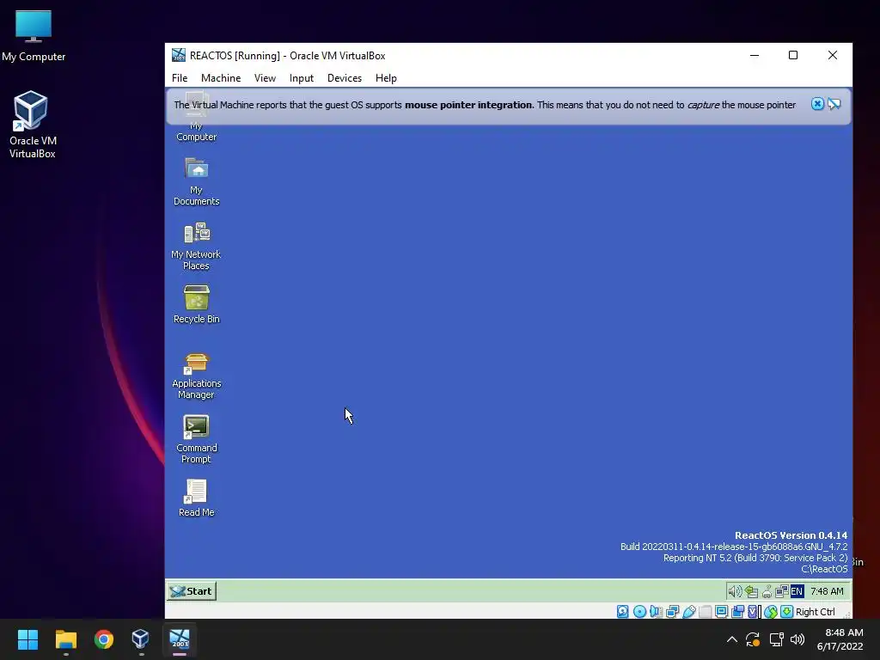Open File Explorer from host taskbar
The width and height of the screenshot is (880, 660).
click(65, 639)
